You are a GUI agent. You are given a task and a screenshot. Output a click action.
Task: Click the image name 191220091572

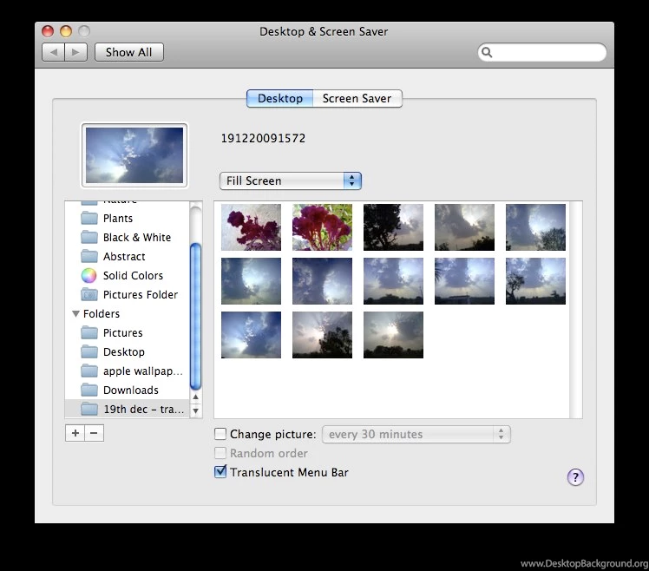[263, 138]
